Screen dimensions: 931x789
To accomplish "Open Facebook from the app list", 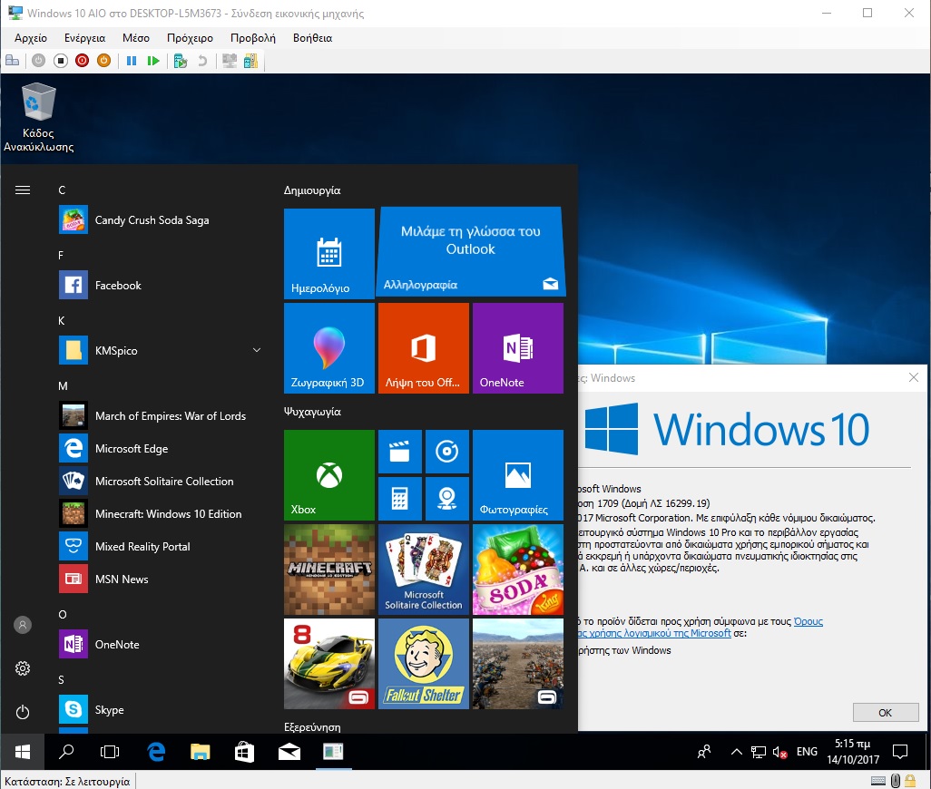I will click(x=161, y=286).
